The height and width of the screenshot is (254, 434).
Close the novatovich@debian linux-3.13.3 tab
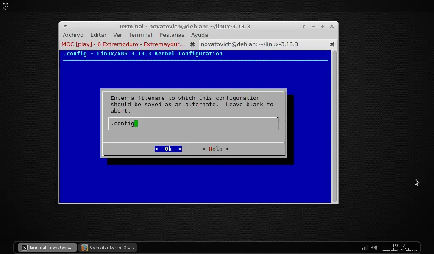pos(332,44)
